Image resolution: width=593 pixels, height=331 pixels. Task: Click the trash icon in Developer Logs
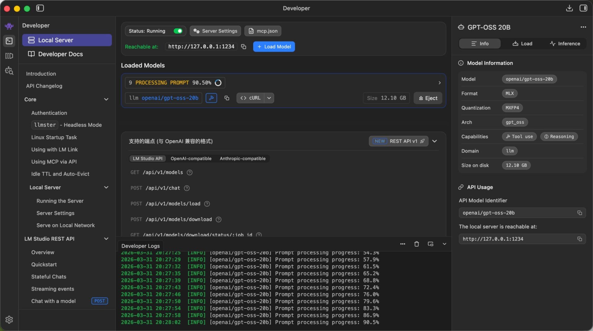click(x=416, y=244)
